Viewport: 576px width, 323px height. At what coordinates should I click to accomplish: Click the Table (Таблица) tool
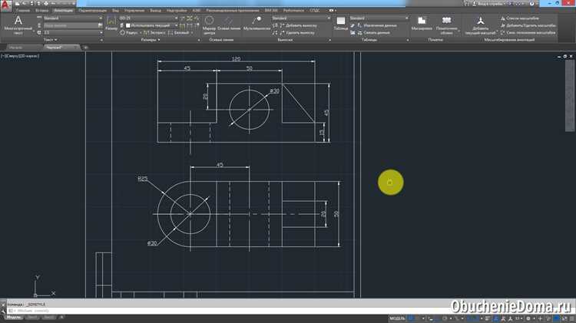coord(341,23)
